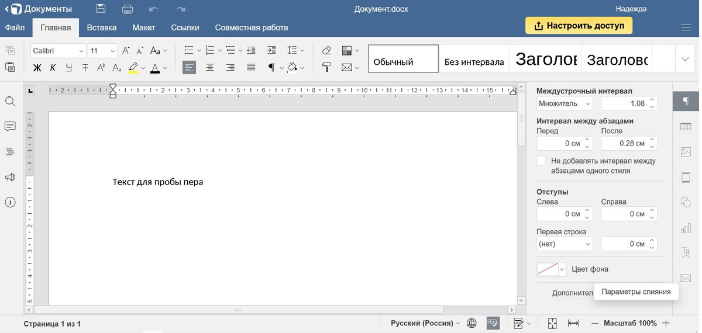Increase font size with the larger A icon

[x=126, y=51]
